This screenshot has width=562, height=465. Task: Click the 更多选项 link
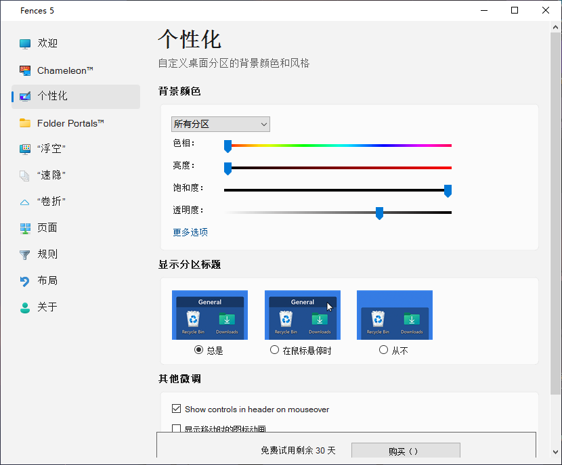[x=190, y=232]
